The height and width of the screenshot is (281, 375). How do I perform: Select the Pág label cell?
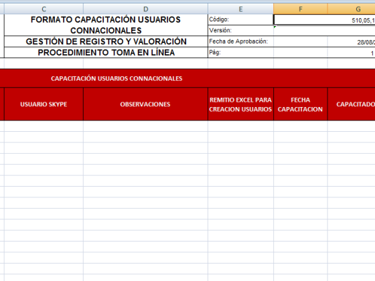240,53
